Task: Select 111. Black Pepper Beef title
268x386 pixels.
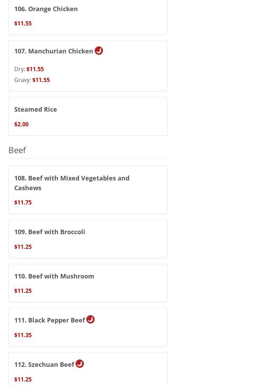Action: [x=49, y=320]
